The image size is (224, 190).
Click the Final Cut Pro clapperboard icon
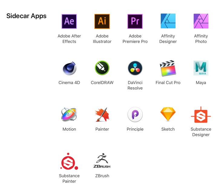[168, 68]
